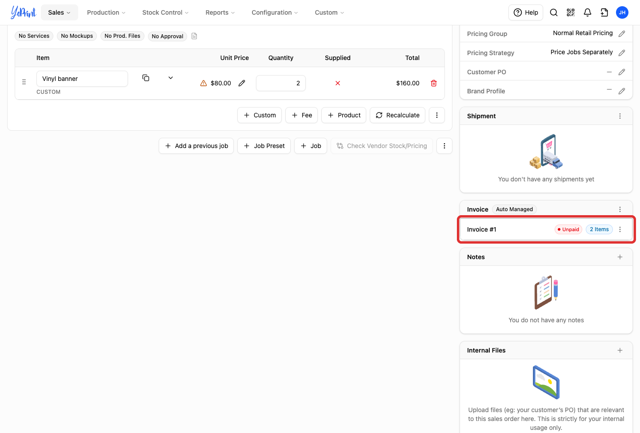This screenshot has width=640, height=433.
Task: Click the Vinyl banner item name field
Action: click(82, 79)
